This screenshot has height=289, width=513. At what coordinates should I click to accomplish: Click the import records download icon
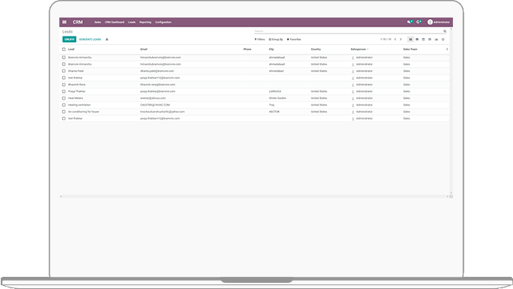pos(107,40)
